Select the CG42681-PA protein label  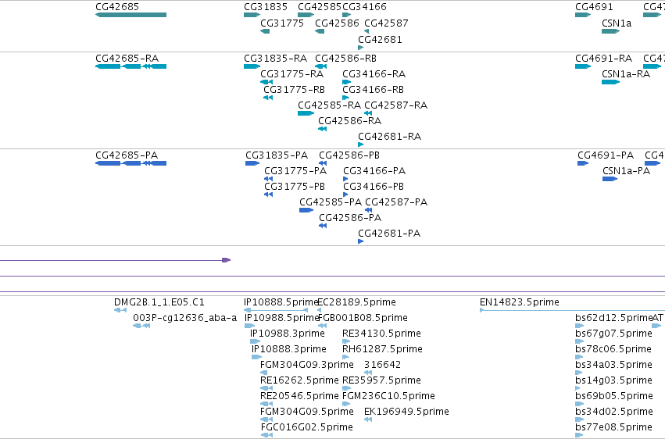pyautogui.click(x=389, y=234)
